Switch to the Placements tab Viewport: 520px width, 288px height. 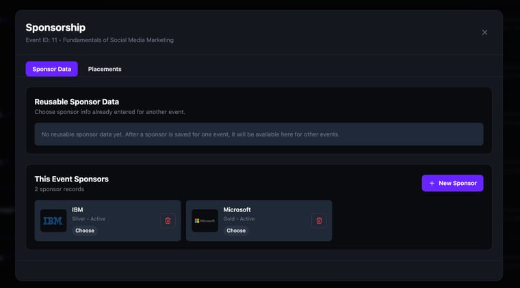point(105,69)
